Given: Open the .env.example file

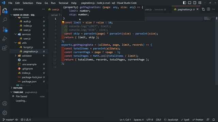Looking at the screenshot, I should pyautogui.click(x=29, y=64).
